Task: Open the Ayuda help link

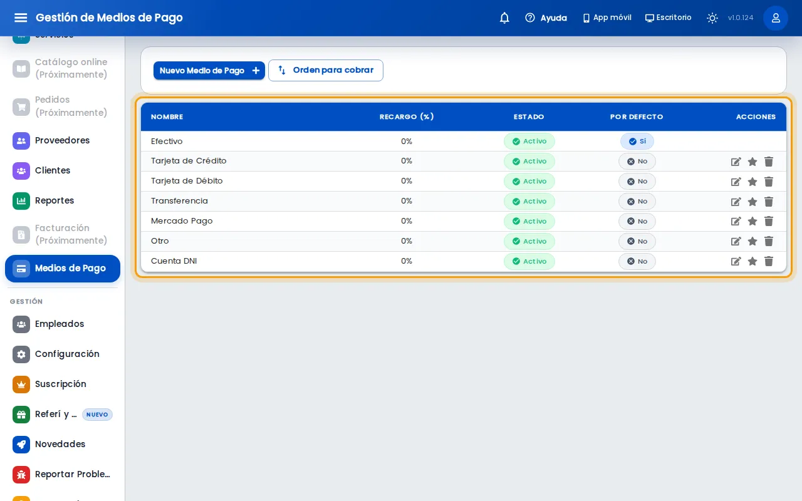Action: 546,18
